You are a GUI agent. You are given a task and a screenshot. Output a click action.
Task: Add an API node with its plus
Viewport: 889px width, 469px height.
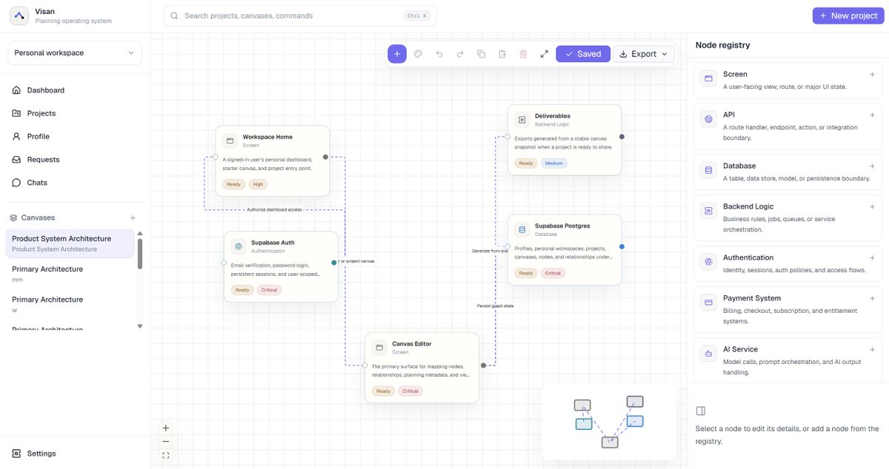point(872,115)
